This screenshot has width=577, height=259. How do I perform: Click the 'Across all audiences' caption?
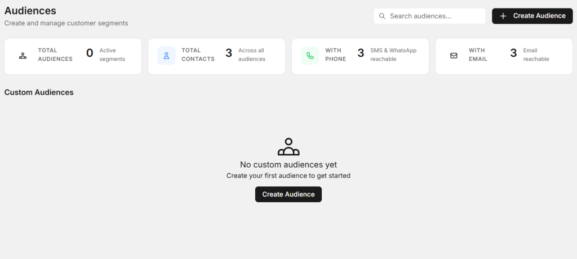(252, 55)
